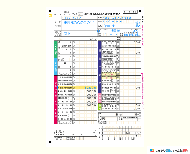Click the navy 税金の計算 section header
190x154 pixels.
(100, 67)
